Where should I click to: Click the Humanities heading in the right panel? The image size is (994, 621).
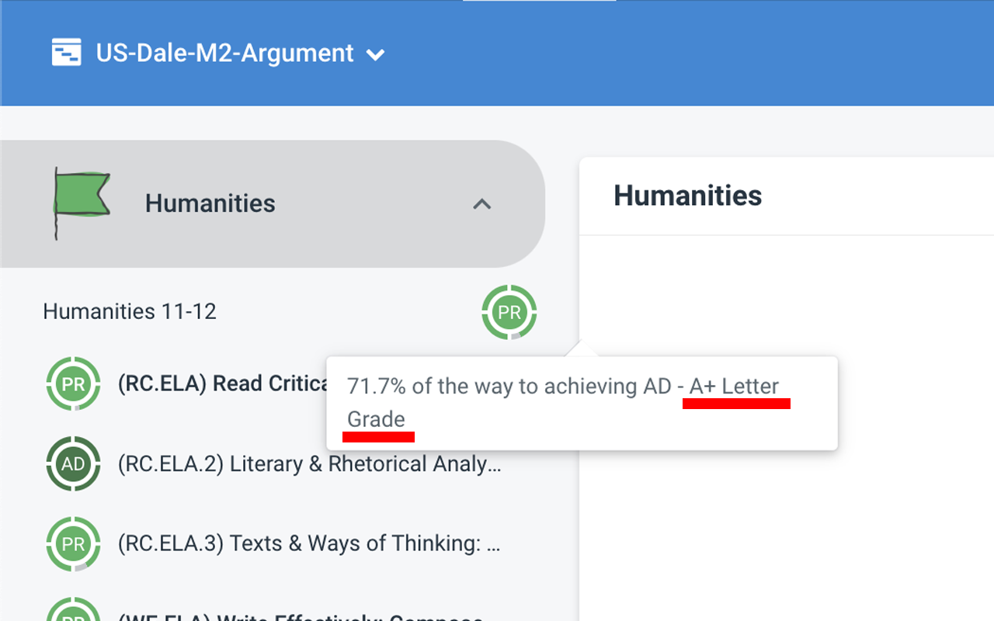tap(688, 196)
